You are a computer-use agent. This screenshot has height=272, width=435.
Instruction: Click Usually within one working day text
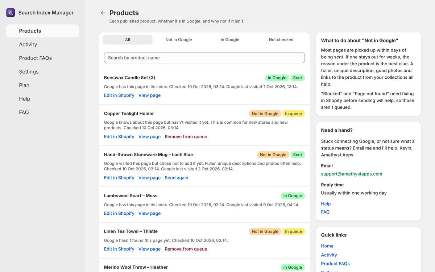[354, 193]
